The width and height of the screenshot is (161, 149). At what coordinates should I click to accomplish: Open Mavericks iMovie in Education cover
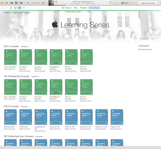click(71, 87)
